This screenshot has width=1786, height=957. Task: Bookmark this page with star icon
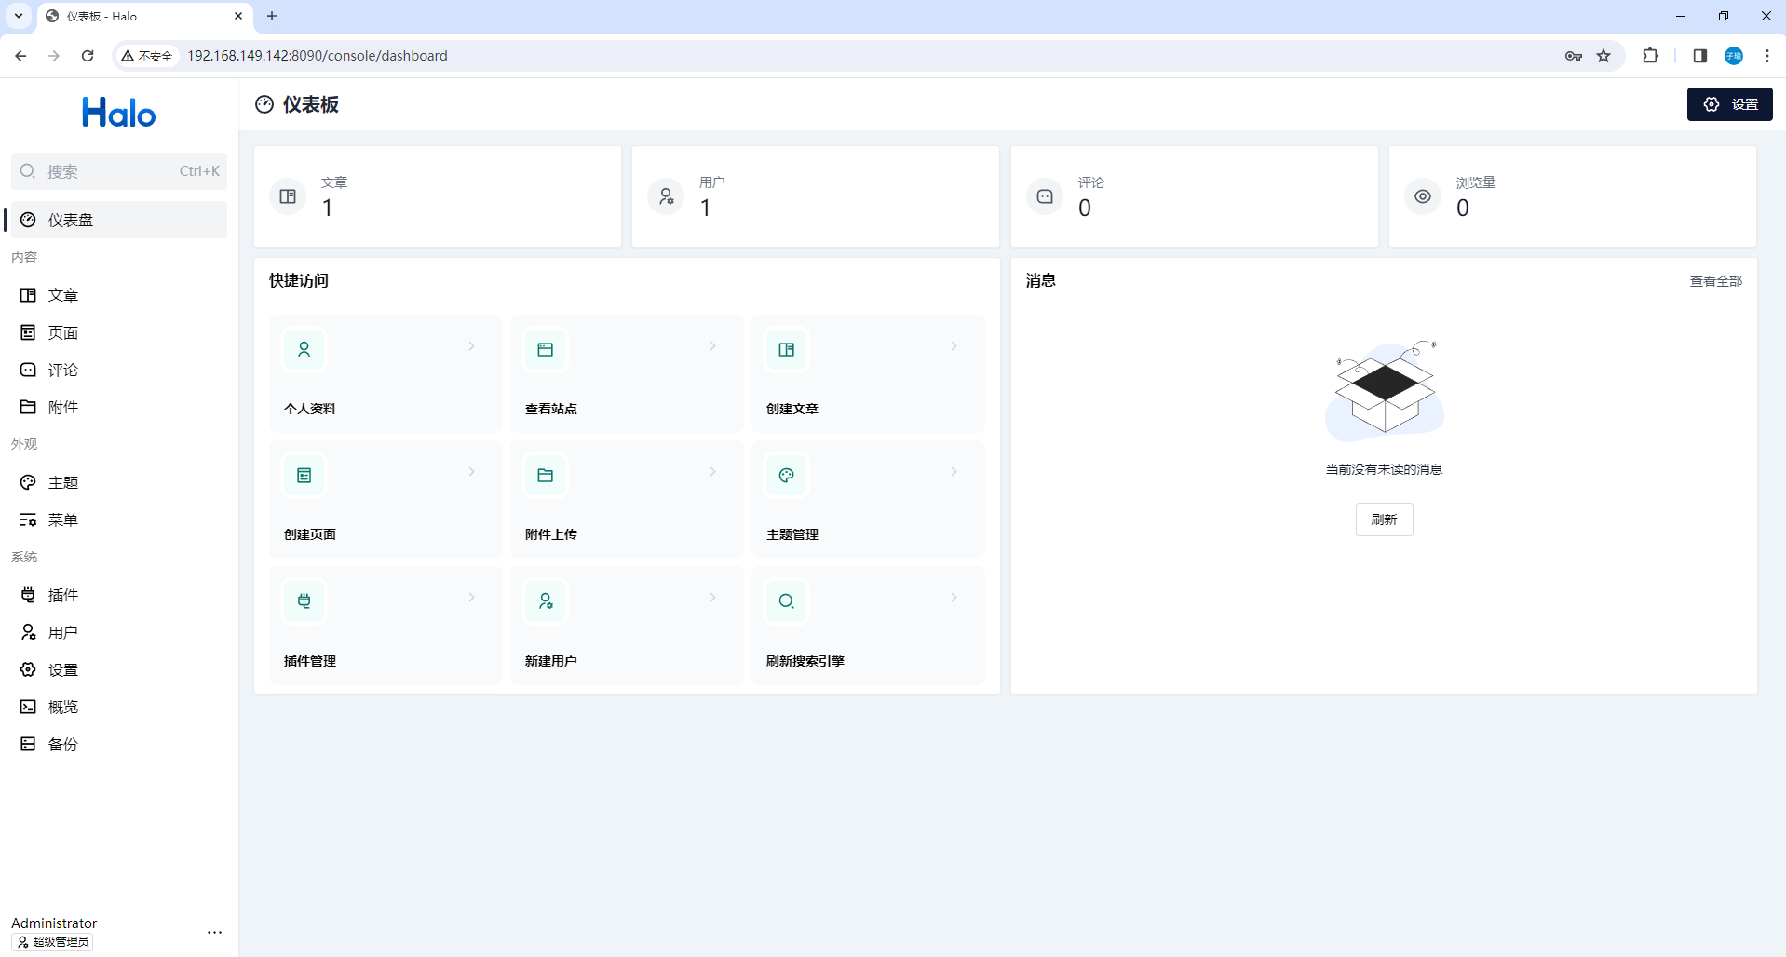(x=1603, y=56)
